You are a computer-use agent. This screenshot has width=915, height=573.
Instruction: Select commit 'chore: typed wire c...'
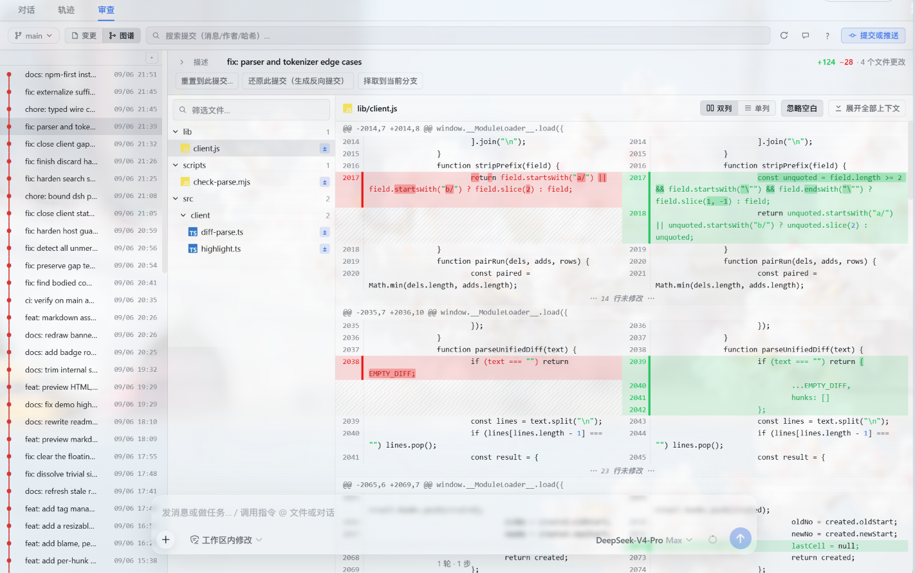coord(81,109)
